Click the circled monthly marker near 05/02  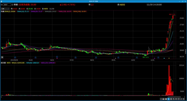(36, 58)
